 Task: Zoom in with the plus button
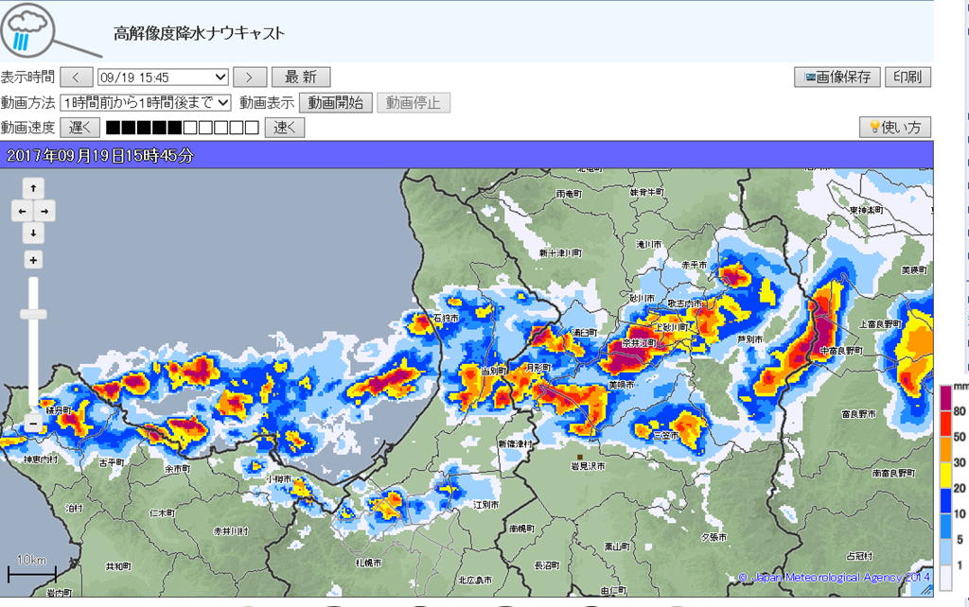[33, 260]
